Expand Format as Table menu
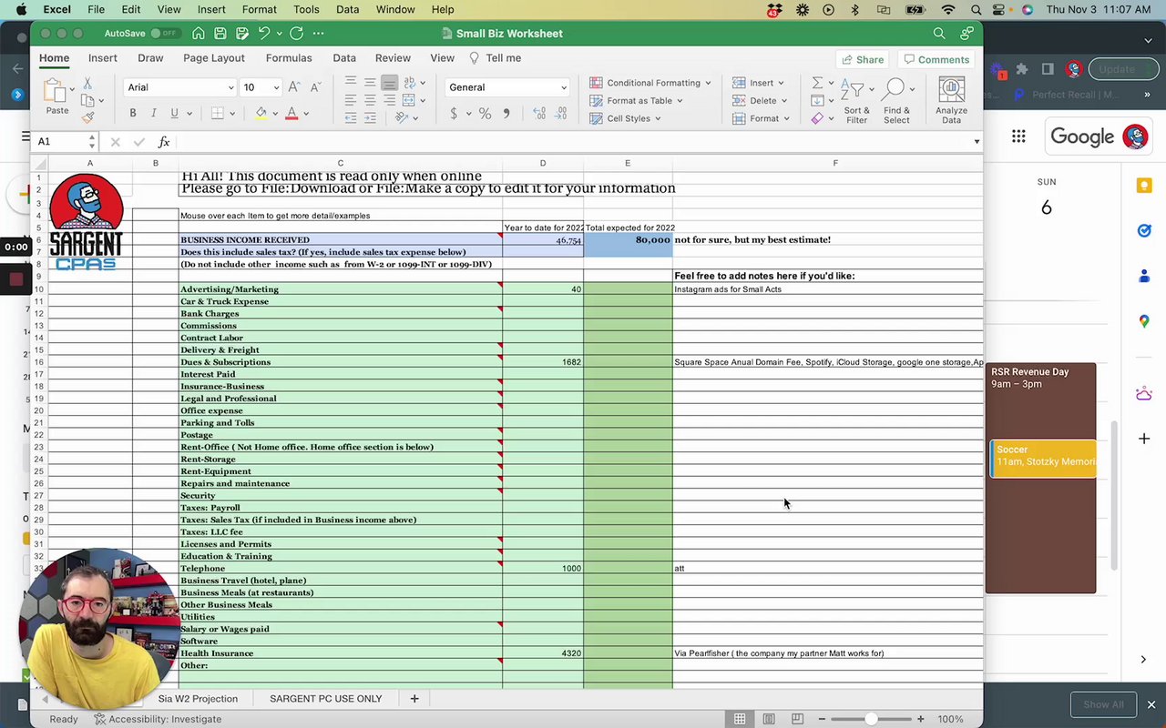Image resolution: width=1166 pixels, height=728 pixels. [x=637, y=100]
